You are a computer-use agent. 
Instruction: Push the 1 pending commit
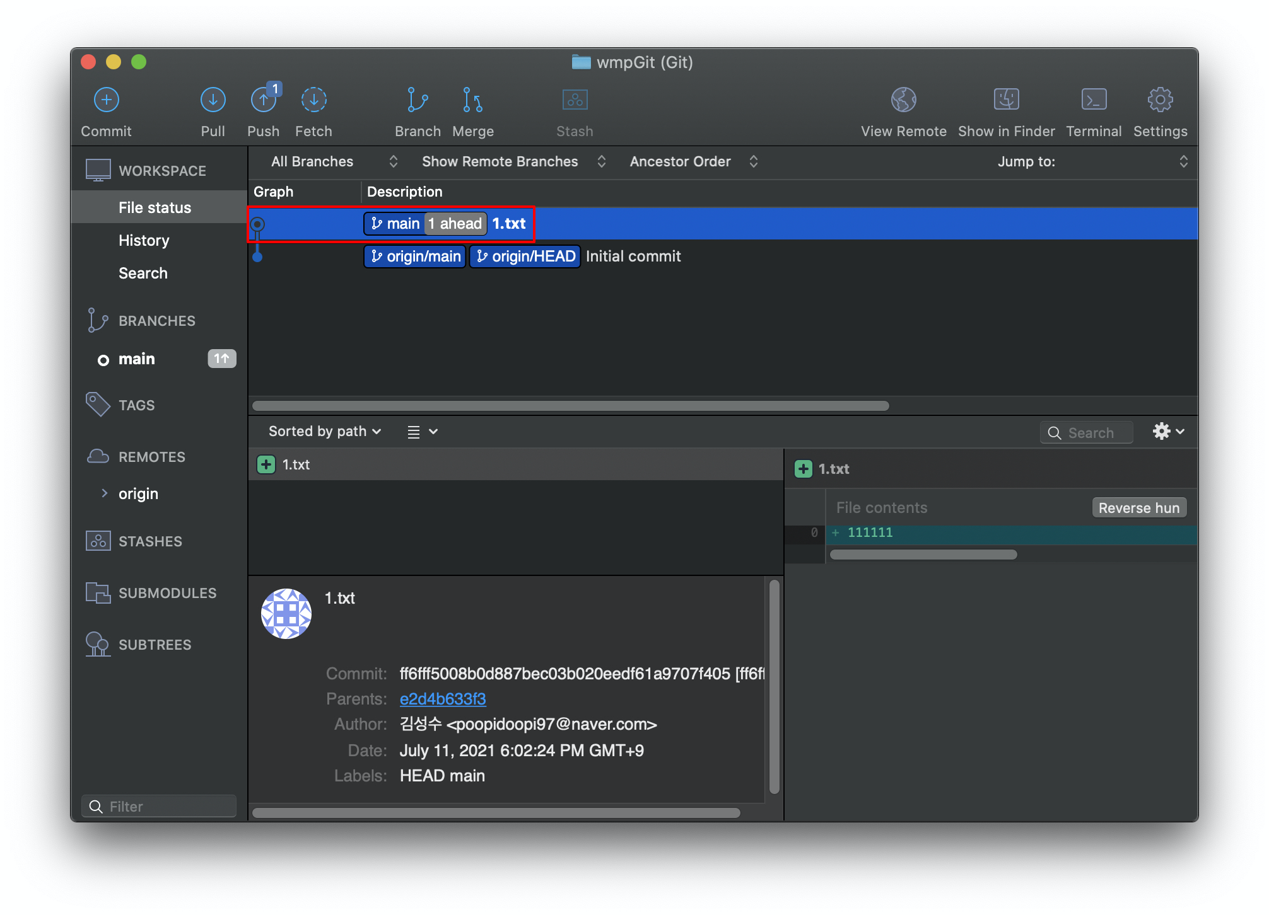(263, 100)
